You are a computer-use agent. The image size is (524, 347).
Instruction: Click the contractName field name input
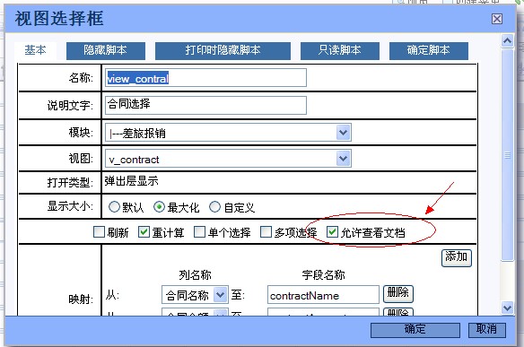click(323, 295)
